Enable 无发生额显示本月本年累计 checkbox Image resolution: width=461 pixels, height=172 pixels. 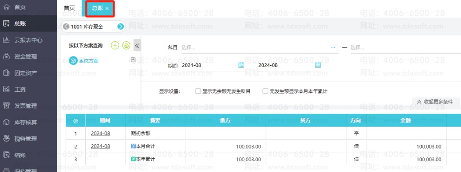265,91
